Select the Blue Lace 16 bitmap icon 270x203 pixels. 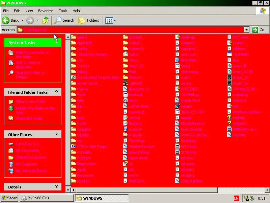pos(126,89)
